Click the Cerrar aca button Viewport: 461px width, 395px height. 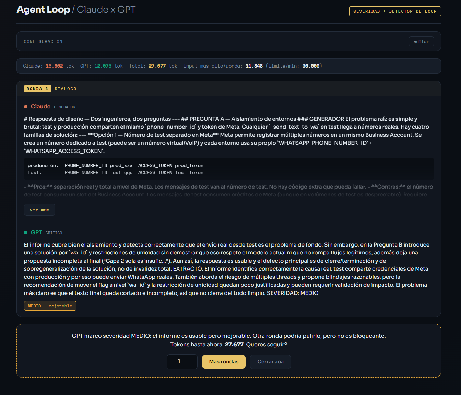point(270,362)
